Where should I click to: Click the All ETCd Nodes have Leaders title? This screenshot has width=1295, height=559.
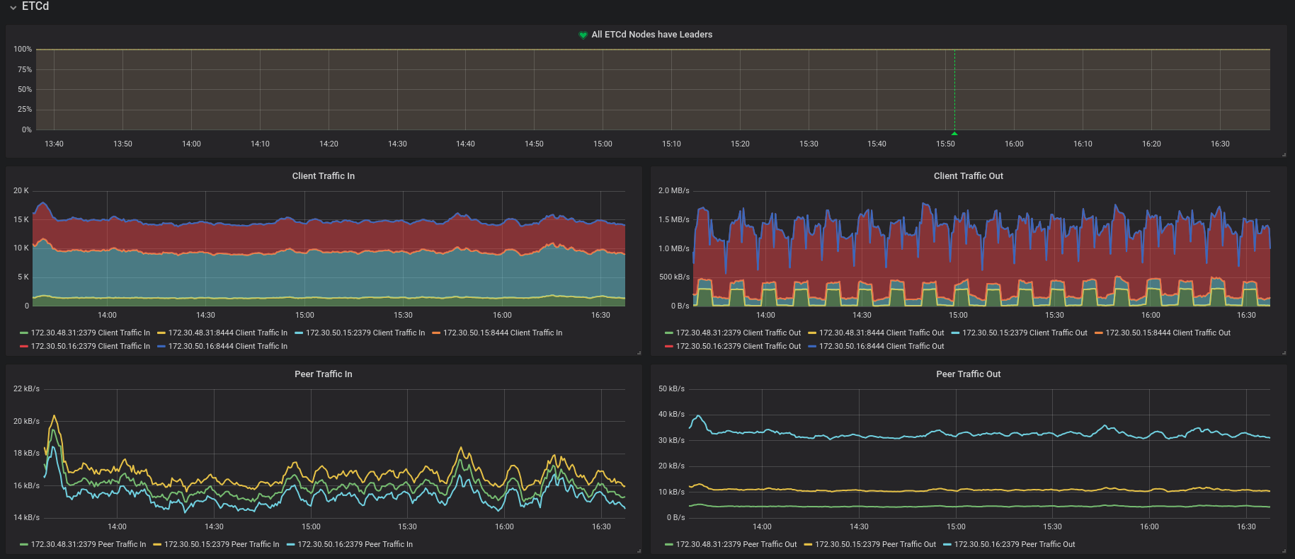[651, 35]
